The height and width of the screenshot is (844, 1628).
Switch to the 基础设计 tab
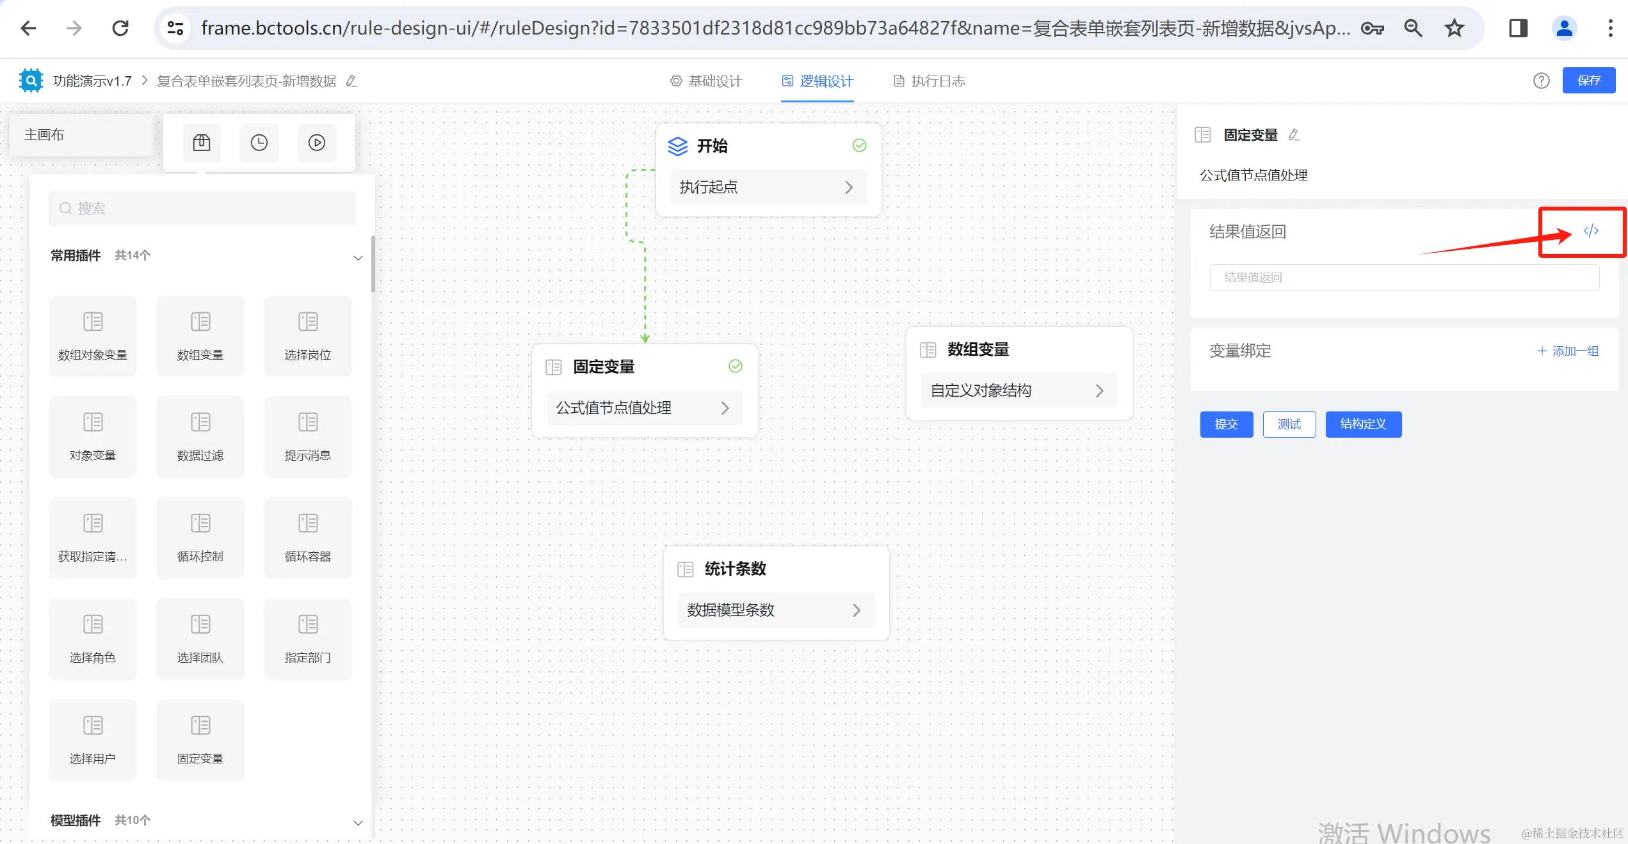706,81
